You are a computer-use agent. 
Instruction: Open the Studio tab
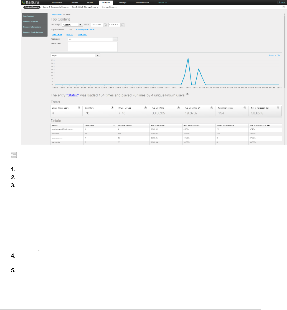click(x=90, y=2)
